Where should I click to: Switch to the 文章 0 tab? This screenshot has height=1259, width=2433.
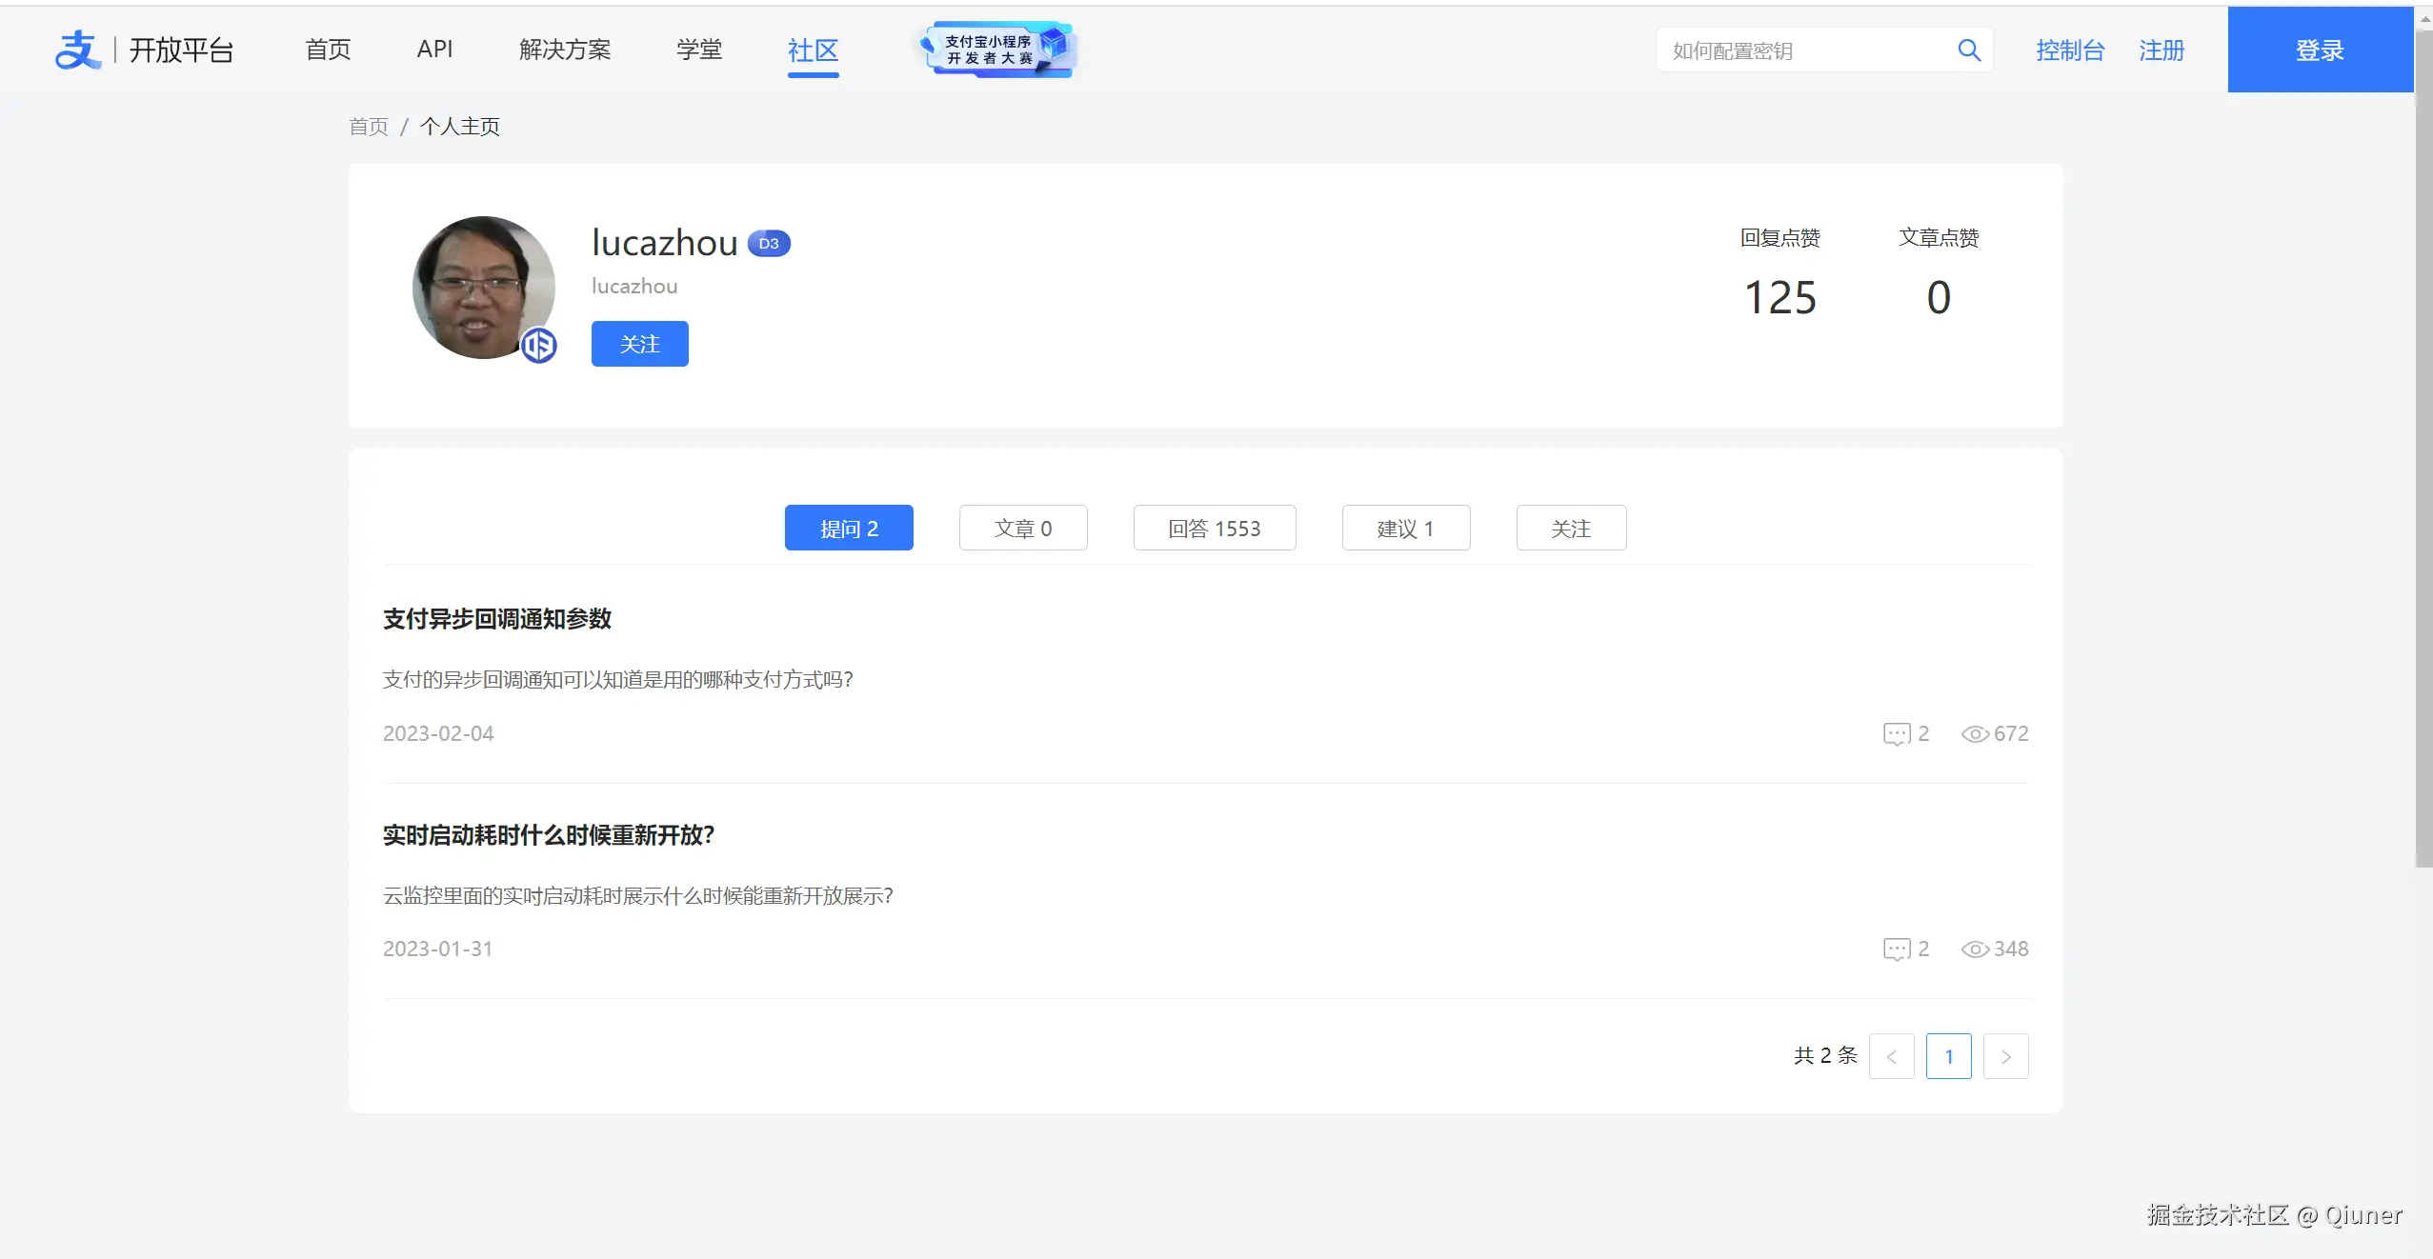(x=1022, y=529)
